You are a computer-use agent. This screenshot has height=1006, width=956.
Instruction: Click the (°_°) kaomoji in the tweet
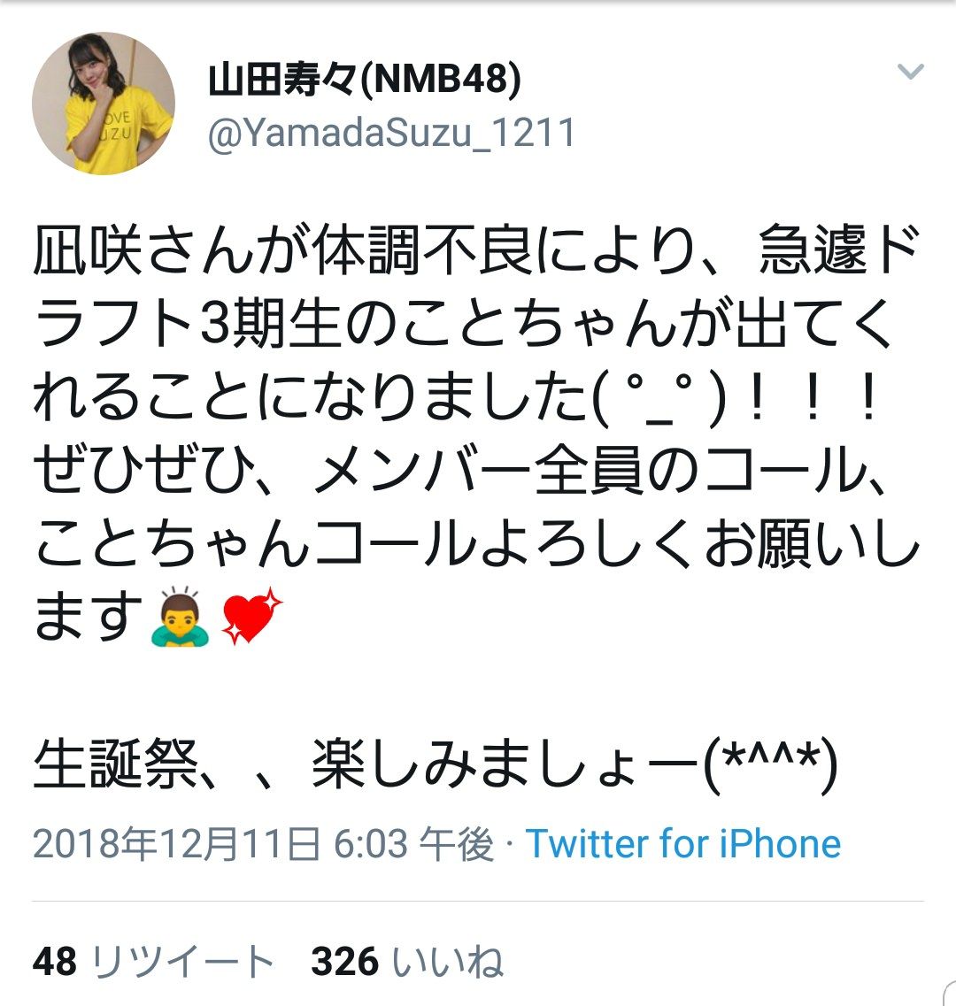pyautogui.click(x=660, y=398)
